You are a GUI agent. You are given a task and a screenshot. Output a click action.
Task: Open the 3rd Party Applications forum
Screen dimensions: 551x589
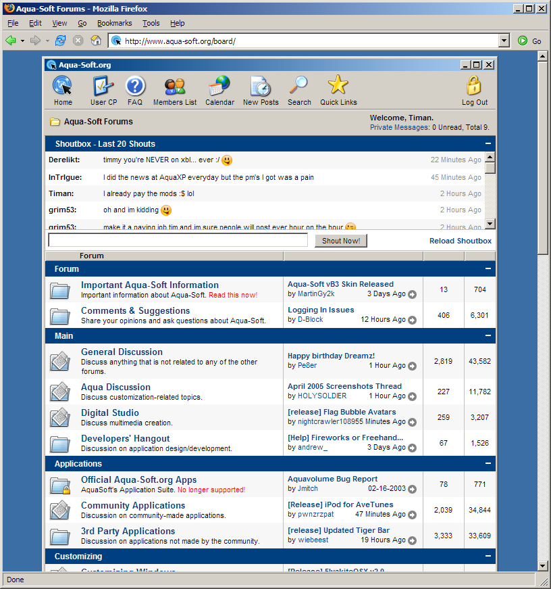coord(128,531)
